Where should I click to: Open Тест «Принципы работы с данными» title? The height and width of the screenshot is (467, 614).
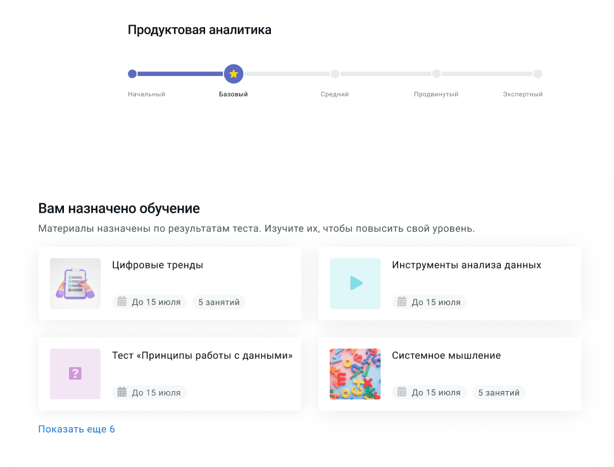click(x=202, y=356)
